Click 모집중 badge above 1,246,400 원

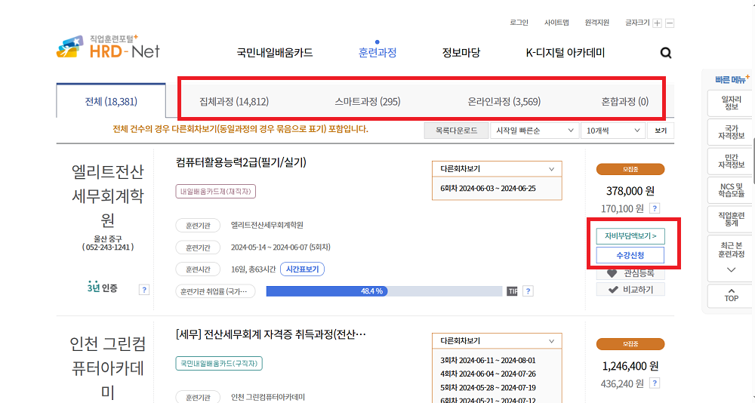pos(630,344)
